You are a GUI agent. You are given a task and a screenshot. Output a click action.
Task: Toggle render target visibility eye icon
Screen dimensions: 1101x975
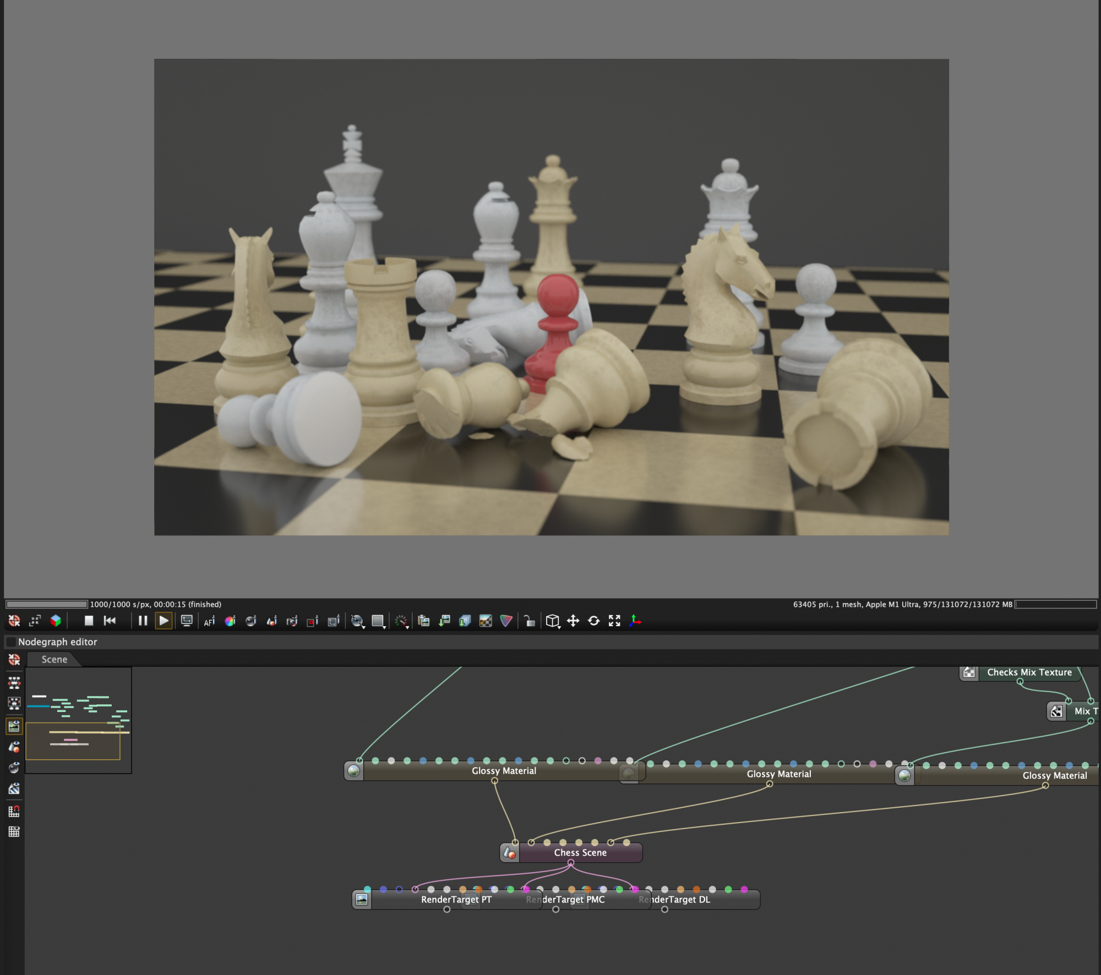pos(14,726)
